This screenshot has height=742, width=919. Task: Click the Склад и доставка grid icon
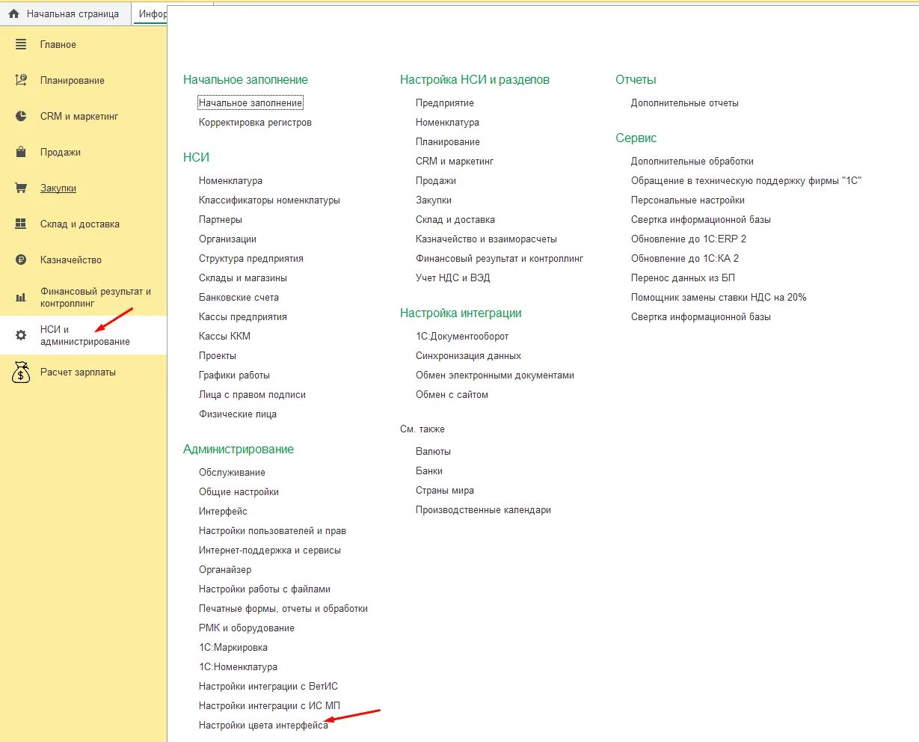21,224
